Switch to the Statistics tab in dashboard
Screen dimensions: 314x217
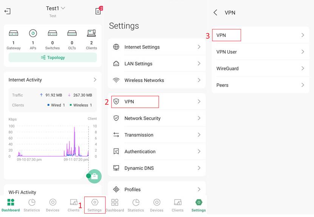pyautogui.click(x=32, y=205)
